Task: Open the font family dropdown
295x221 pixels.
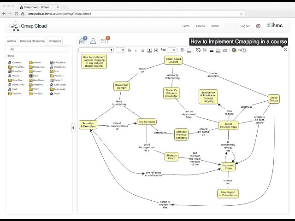Action: coord(96,50)
